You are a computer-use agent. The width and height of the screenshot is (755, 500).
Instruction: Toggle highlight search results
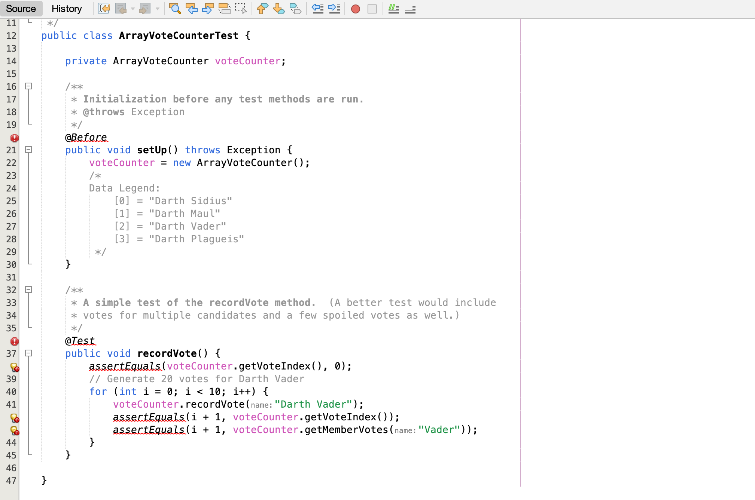(225, 9)
